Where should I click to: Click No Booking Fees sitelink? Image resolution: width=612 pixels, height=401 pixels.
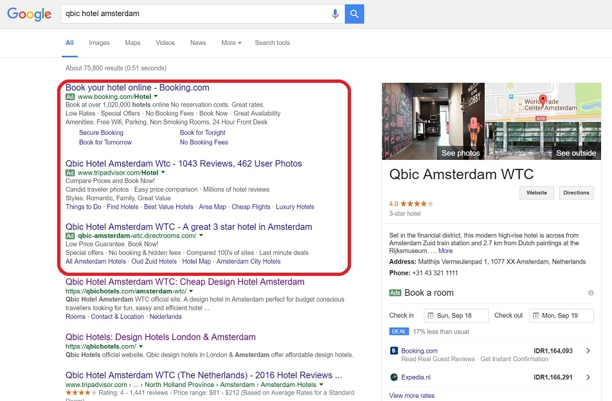pos(204,142)
